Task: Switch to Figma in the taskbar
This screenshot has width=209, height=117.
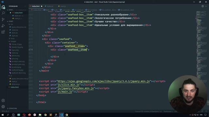Action: coord(56,115)
